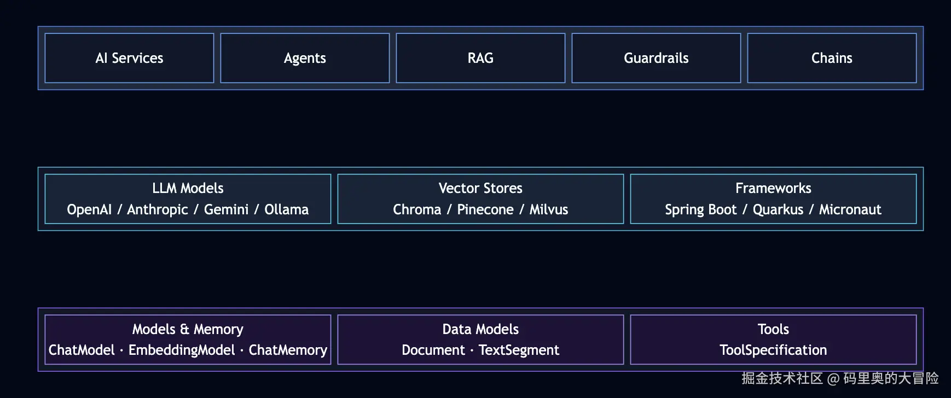Click Anthropic in LLM Models box
Image resolution: width=951 pixels, height=398 pixels.
coord(158,210)
